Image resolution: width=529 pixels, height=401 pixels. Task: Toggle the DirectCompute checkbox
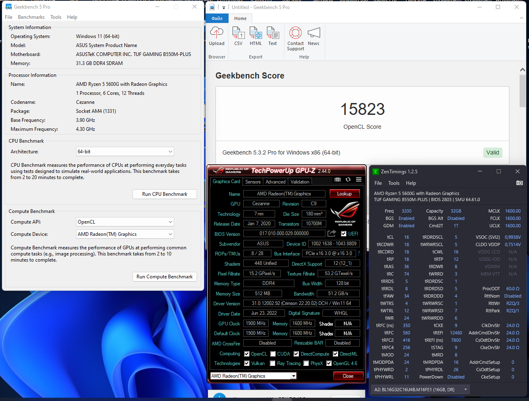coord(296,354)
